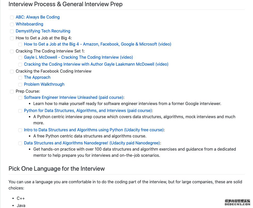The width and height of the screenshot is (253, 208).
Task: Check the How to Get a Job at the Big 4 box
Action: tap(12, 38)
